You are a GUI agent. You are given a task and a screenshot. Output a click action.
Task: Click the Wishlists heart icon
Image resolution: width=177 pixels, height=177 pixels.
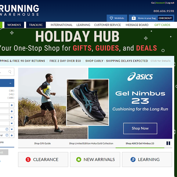tap(111, 18)
